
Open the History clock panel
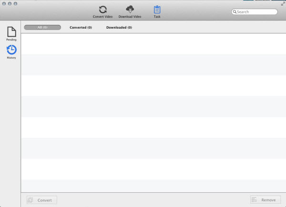(11, 51)
